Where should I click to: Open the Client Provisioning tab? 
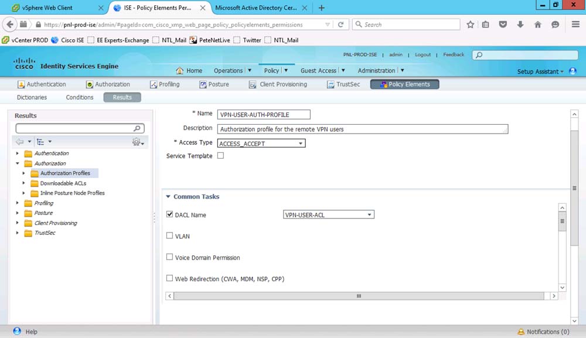(x=278, y=84)
